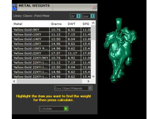Sort by the DWT column header
This screenshot has height=119, width=158.
coord(73,24)
